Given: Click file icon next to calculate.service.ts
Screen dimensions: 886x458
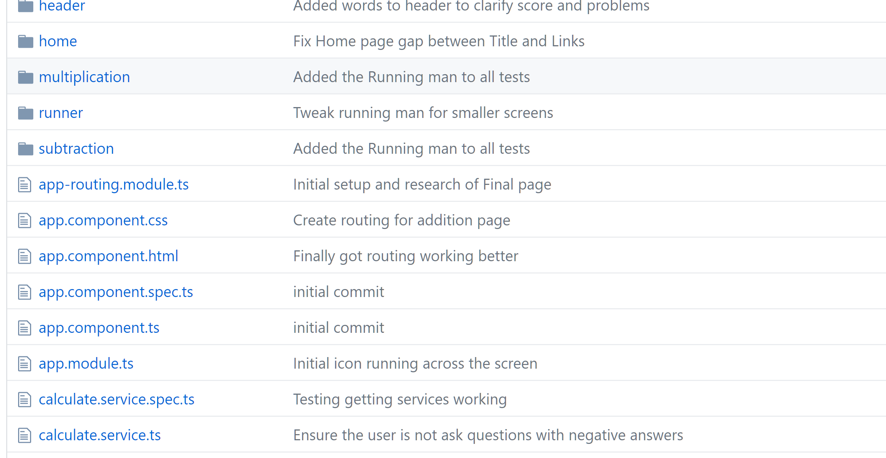Looking at the screenshot, I should click(x=25, y=435).
